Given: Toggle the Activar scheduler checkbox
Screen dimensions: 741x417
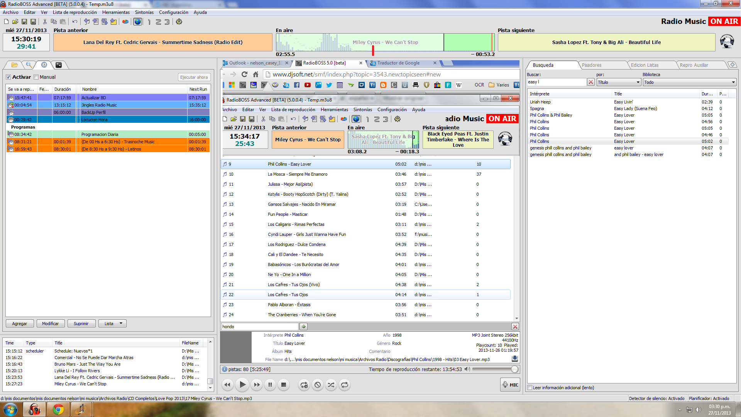Looking at the screenshot, I should click(x=8, y=77).
